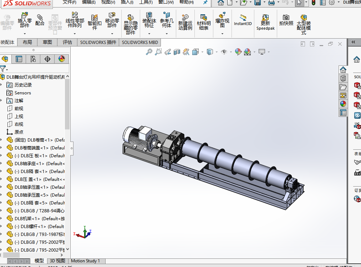Click the Save disk icon
Screen dimensions: 361x267
coord(258,3)
